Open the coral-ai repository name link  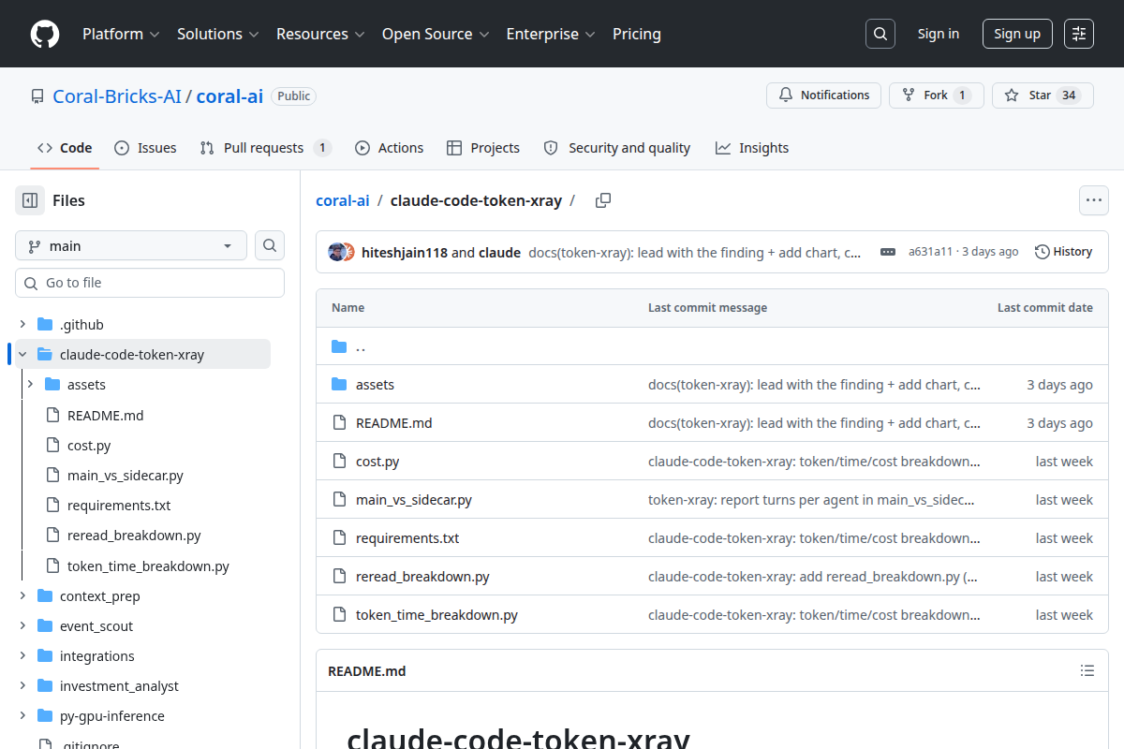230,95
